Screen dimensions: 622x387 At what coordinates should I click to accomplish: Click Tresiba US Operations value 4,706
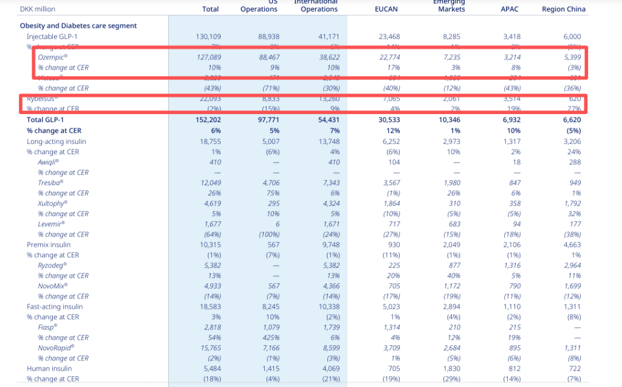click(271, 183)
